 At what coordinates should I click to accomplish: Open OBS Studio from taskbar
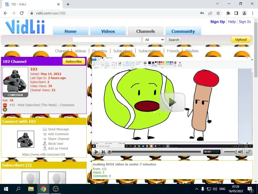click(x=56, y=189)
